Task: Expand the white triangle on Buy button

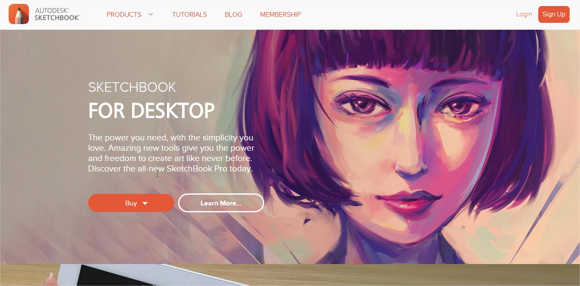Action: pyautogui.click(x=145, y=203)
